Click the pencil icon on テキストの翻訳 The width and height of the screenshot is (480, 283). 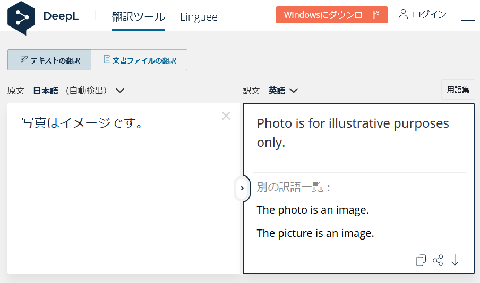(24, 60)
